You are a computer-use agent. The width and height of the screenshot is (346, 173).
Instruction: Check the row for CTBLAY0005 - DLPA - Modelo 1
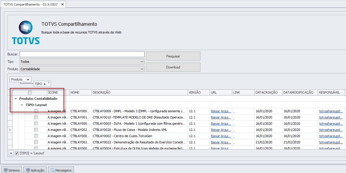[x=36, y=124]
